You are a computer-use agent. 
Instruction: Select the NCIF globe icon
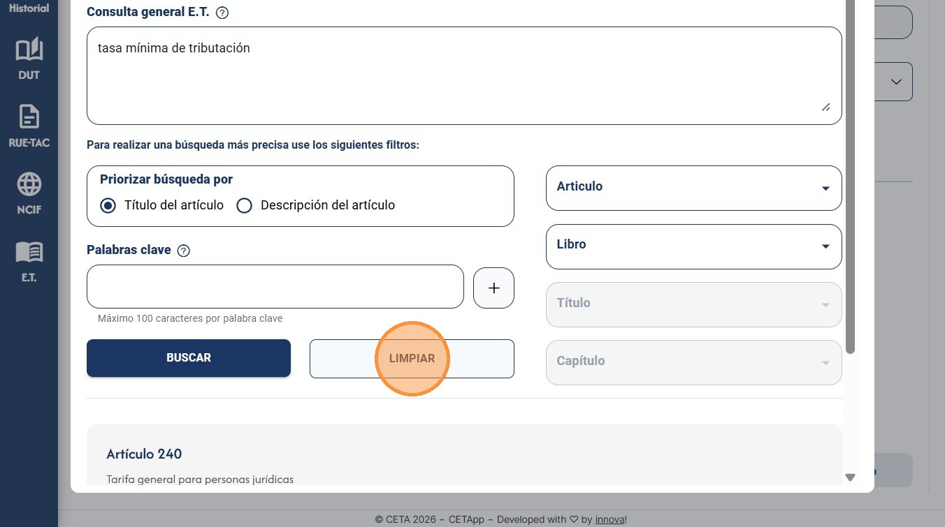(29, 184)
